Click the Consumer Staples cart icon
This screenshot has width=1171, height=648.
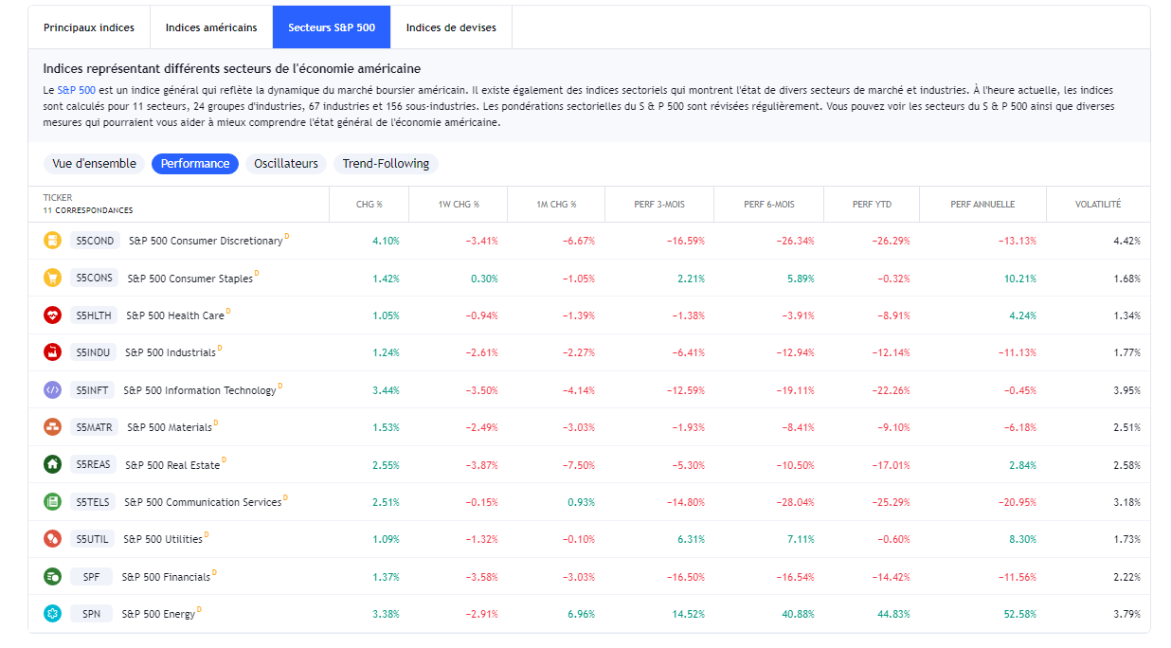[x=52, y=278]
